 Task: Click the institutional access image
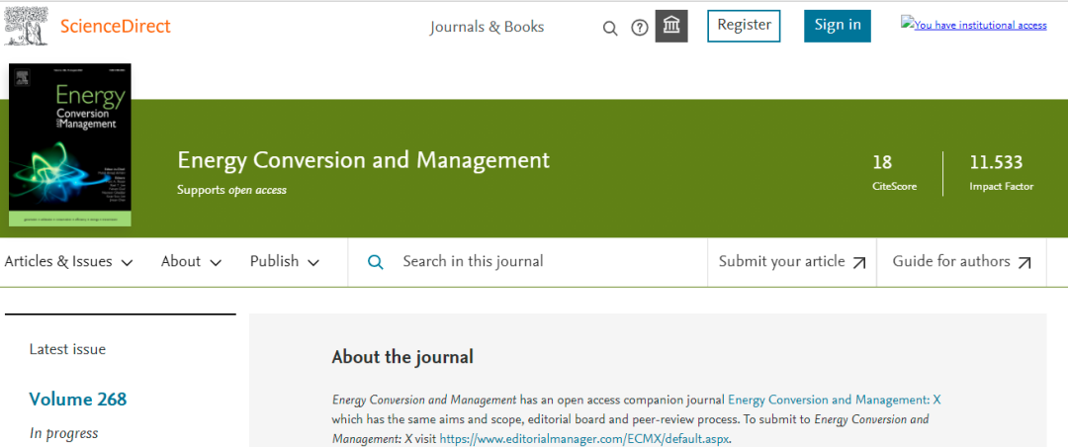click(x=973, y=25)
